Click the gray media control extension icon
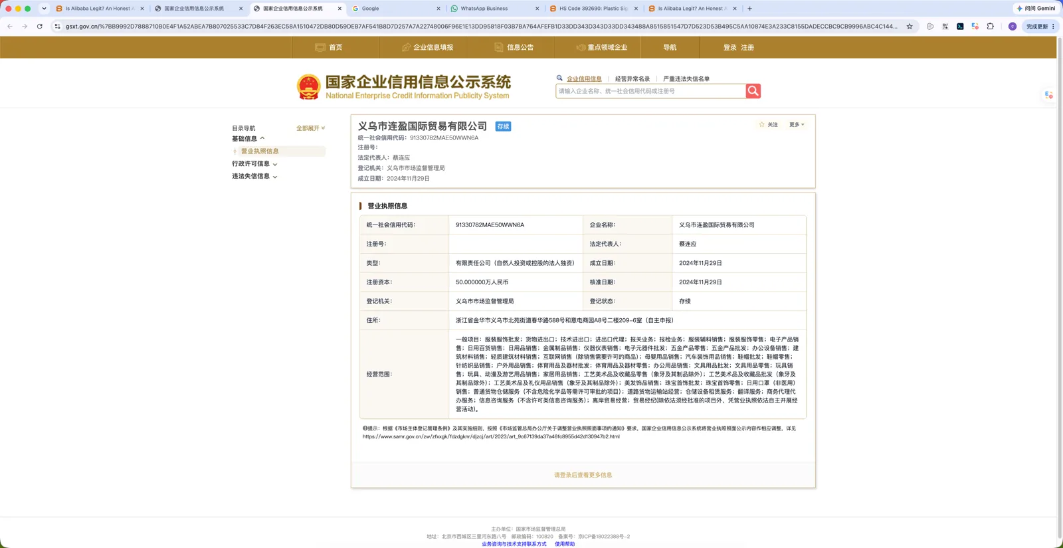1063x548 pixels. click(930, 27)
